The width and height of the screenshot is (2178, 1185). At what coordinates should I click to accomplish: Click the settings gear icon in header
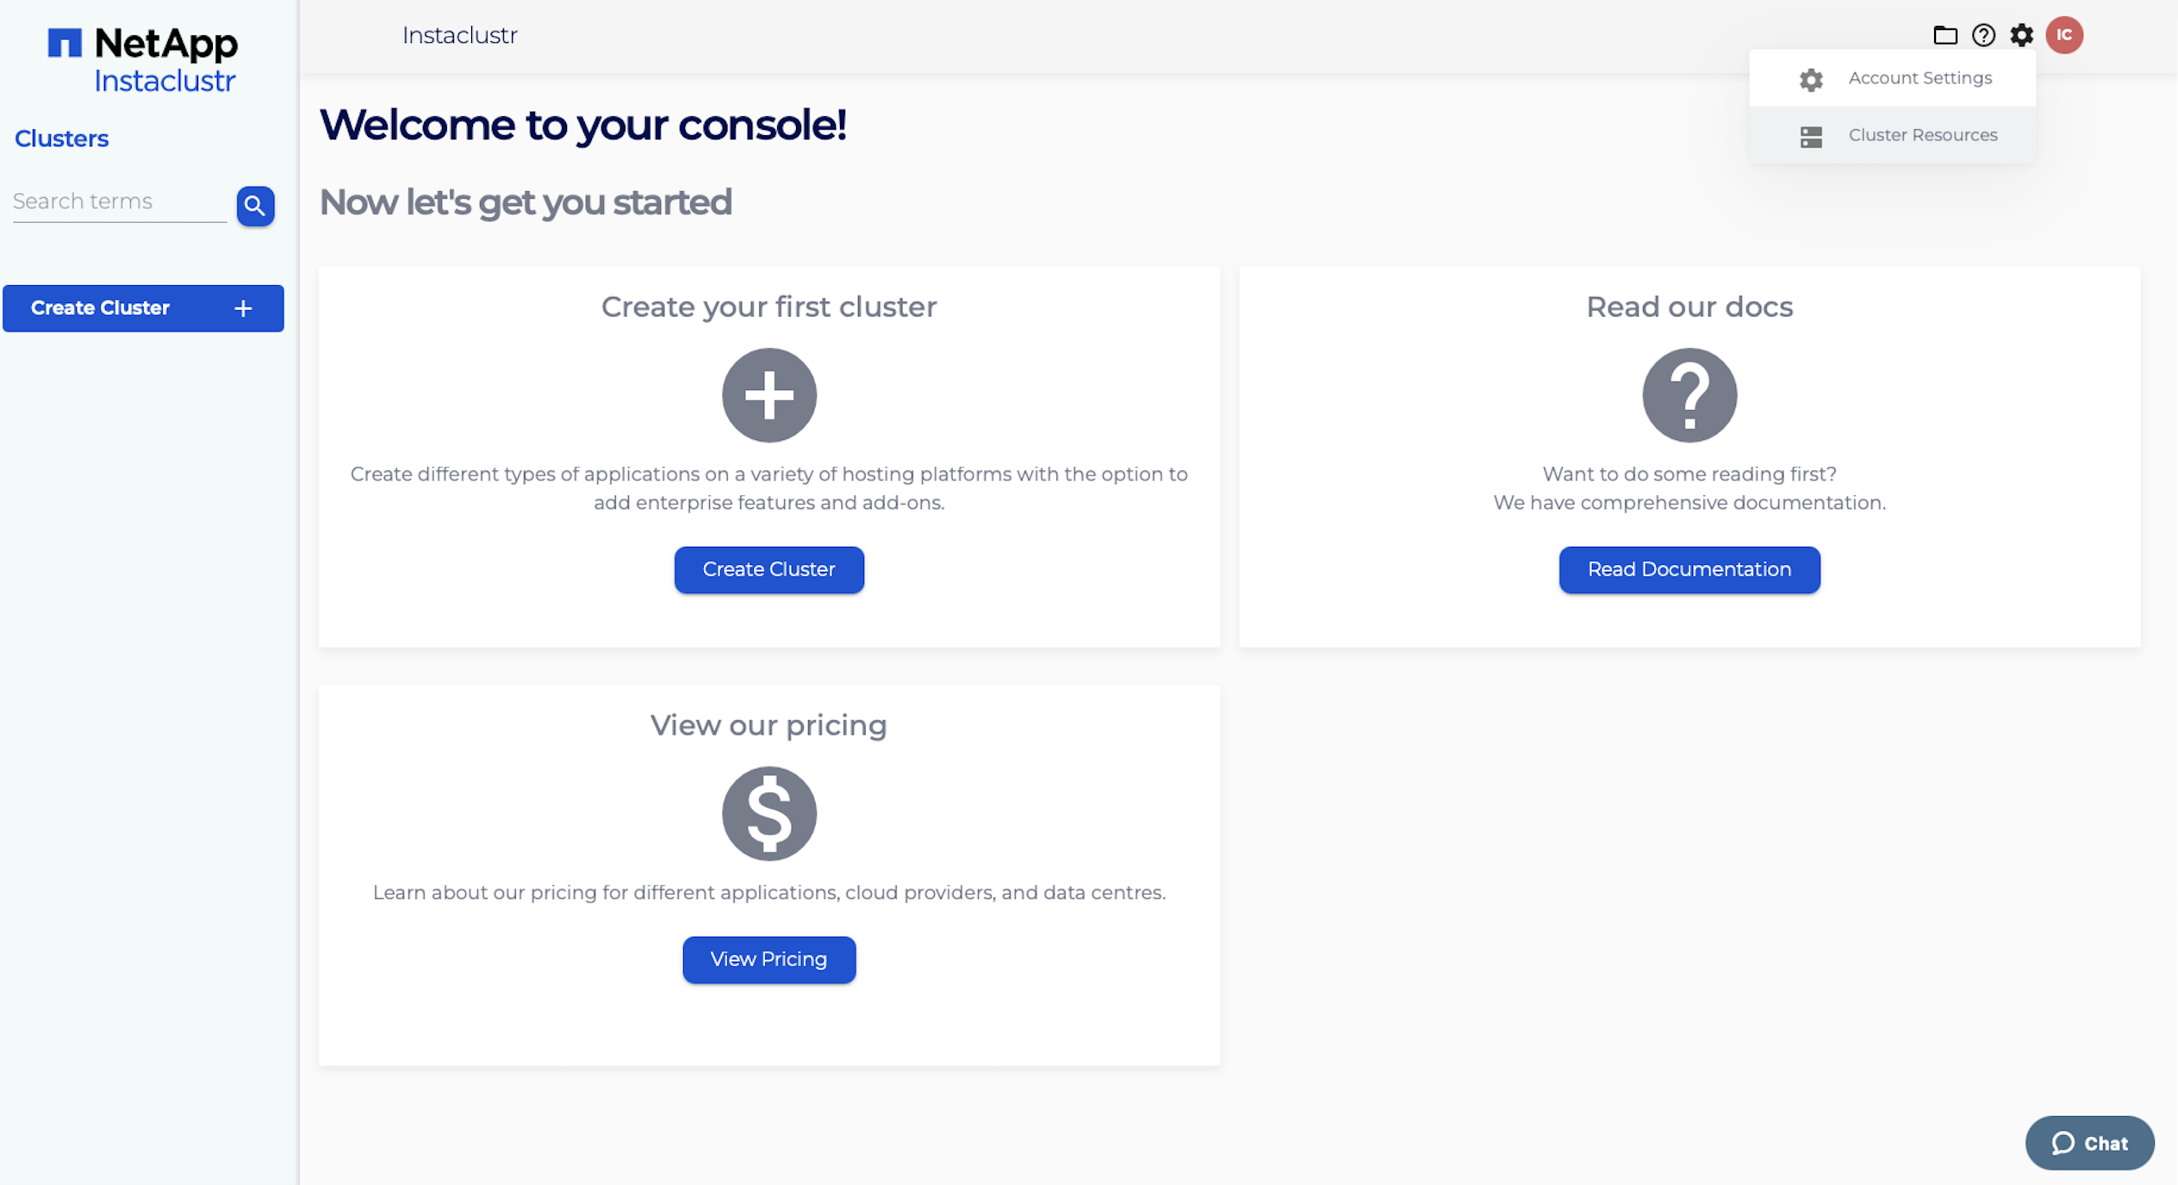pos(2021,35)
